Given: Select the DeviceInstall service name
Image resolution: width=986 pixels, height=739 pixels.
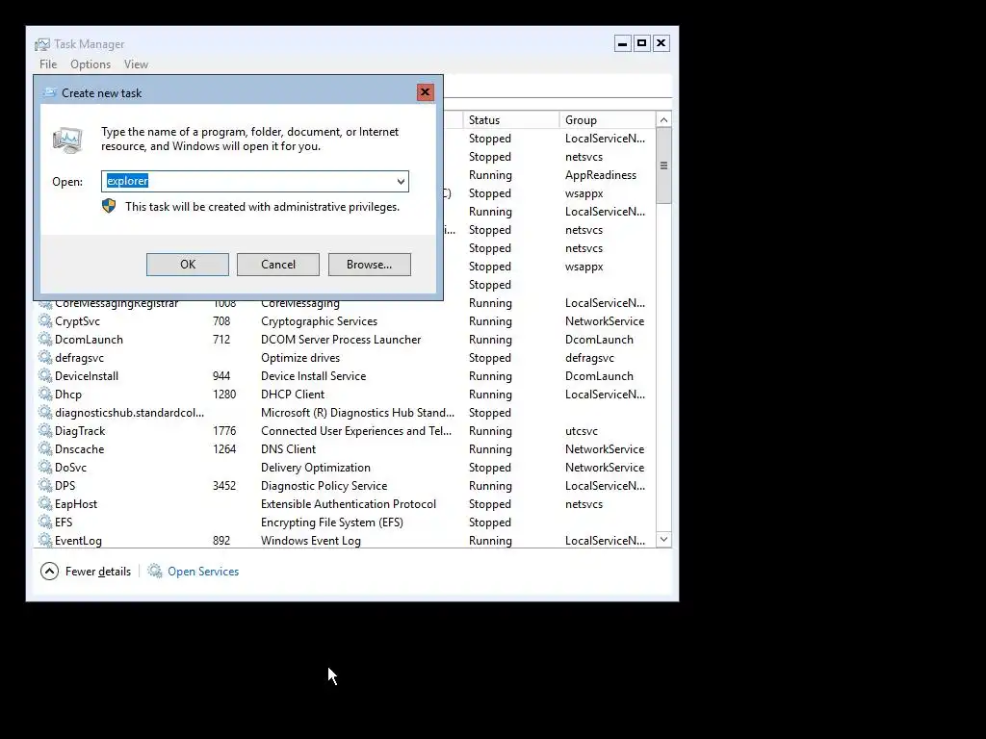Looking at the screenshot, I should point(86,376).
